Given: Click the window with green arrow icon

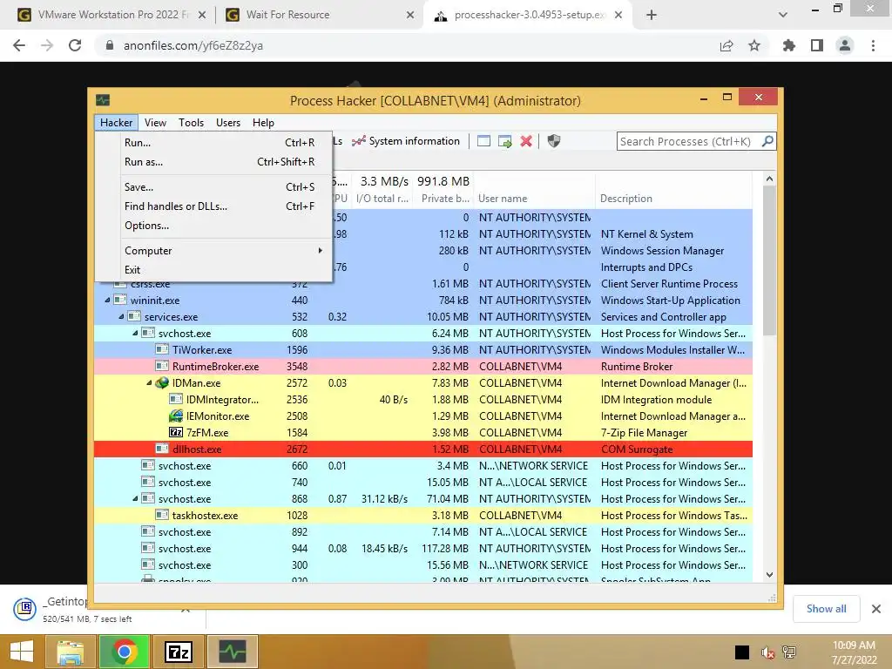Looking at the screenshot, I should [x=504, y=141].
